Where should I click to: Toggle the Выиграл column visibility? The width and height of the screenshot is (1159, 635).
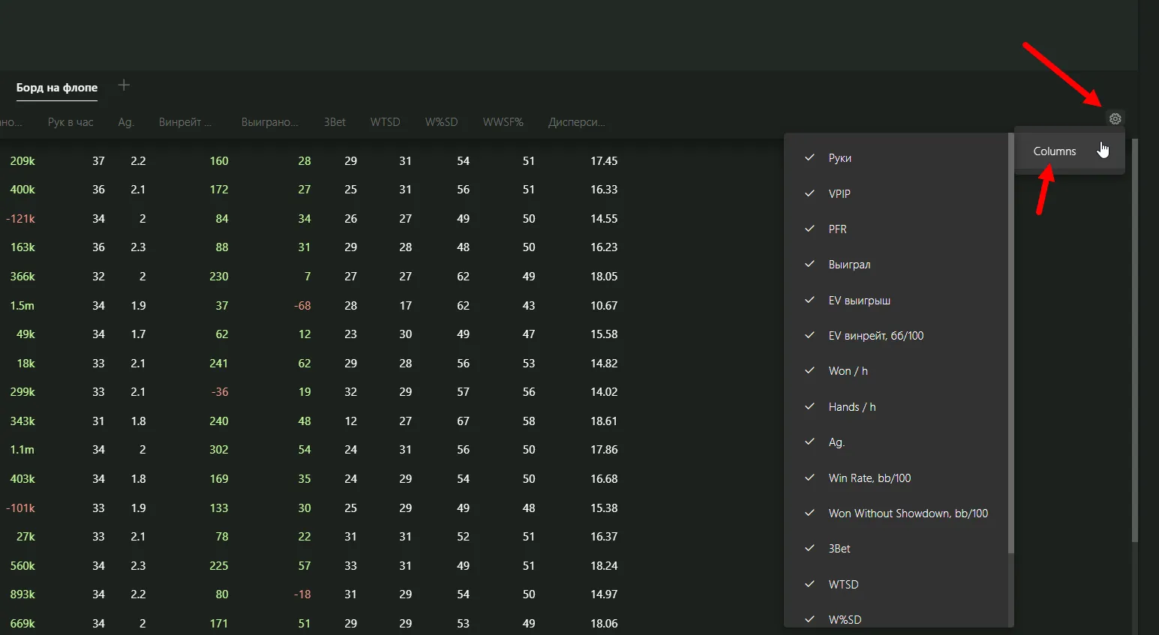[x=810, y=265]
